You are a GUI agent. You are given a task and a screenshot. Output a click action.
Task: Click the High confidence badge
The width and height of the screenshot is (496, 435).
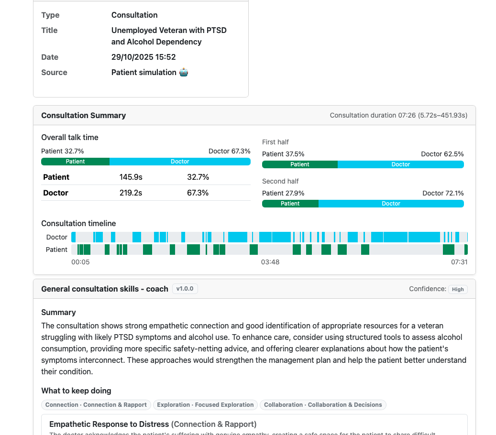[458, 289]
